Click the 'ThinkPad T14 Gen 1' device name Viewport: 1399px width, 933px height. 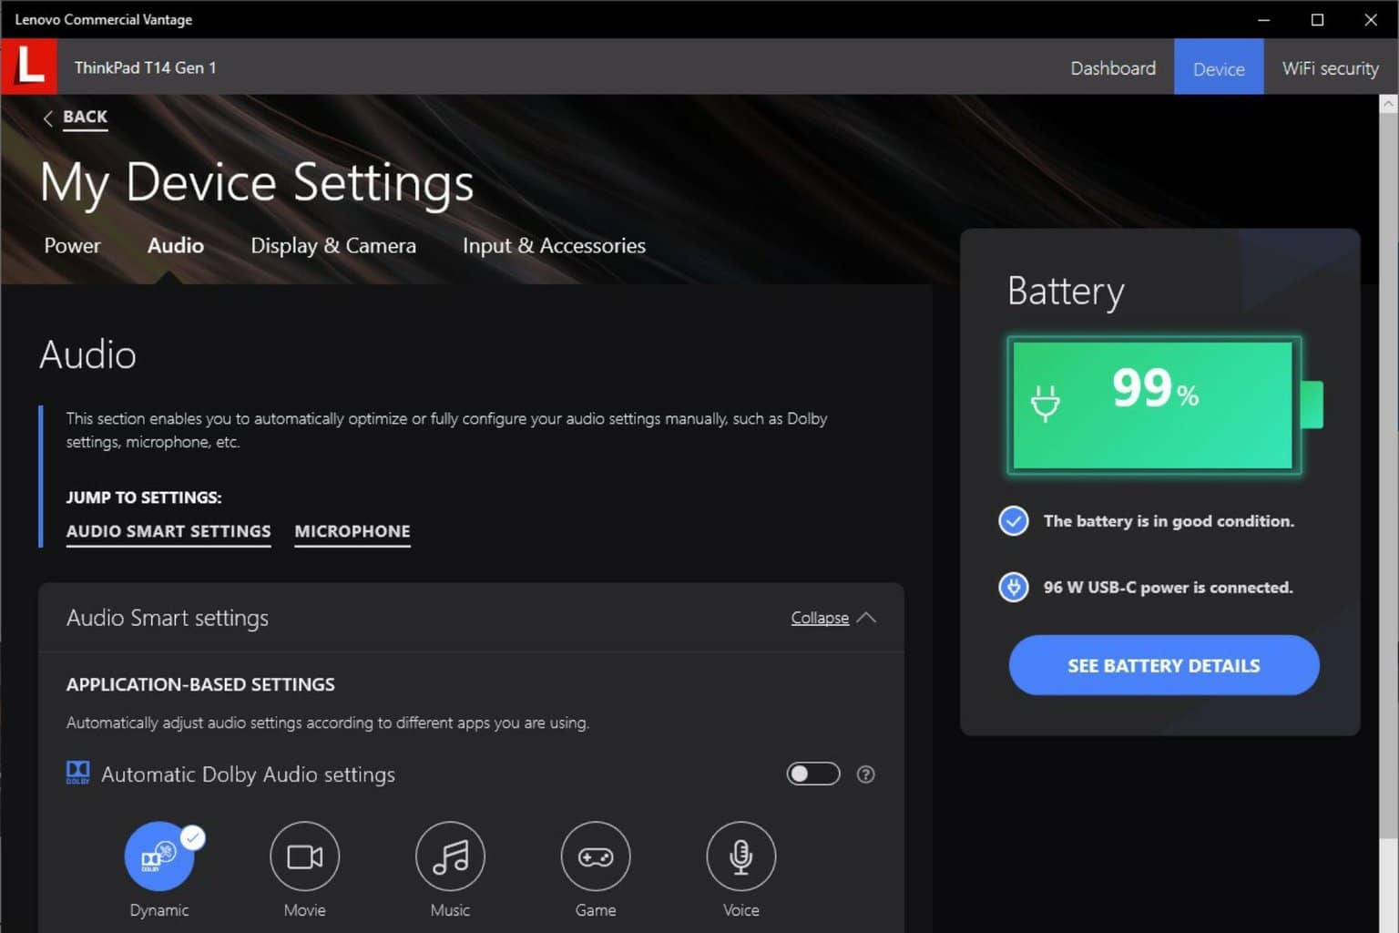(x=146, y=67)
